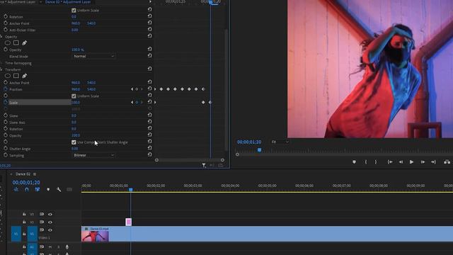Image resolution: width=453 pixels, height=255 pixels.
Task: Hide track V3 output eye
Action: click(50, 214)
